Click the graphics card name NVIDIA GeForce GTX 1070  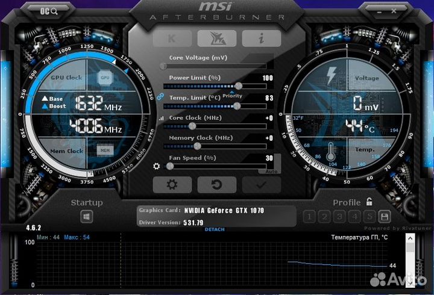click(224, 211)
